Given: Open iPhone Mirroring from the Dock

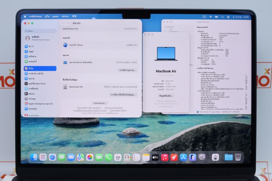Looking at the screenshot, I should [193, 157].
